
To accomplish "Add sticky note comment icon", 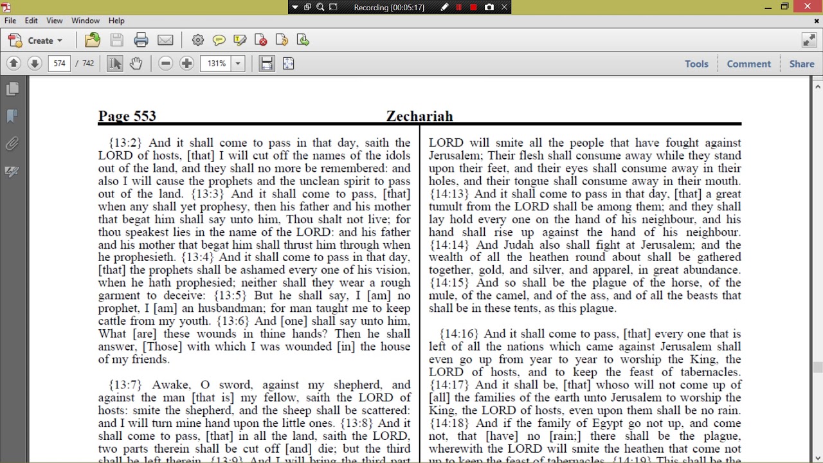I will click(219, 41).
